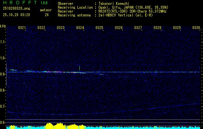Click the 0327 time marker
The height and width of the screenshot is (129, 203).
click(x=138, y=28)
